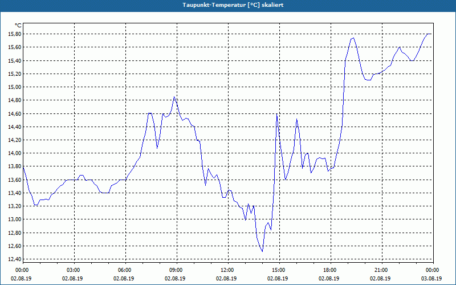The image size is (456, 285).
Task: Select the '14,40' axis value
Action: (x=15, y=127)
